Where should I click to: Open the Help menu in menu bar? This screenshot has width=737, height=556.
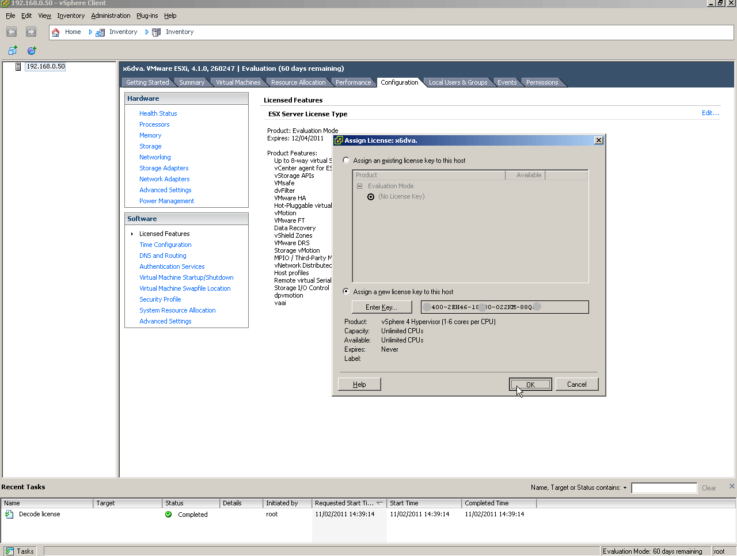[170, 16]
